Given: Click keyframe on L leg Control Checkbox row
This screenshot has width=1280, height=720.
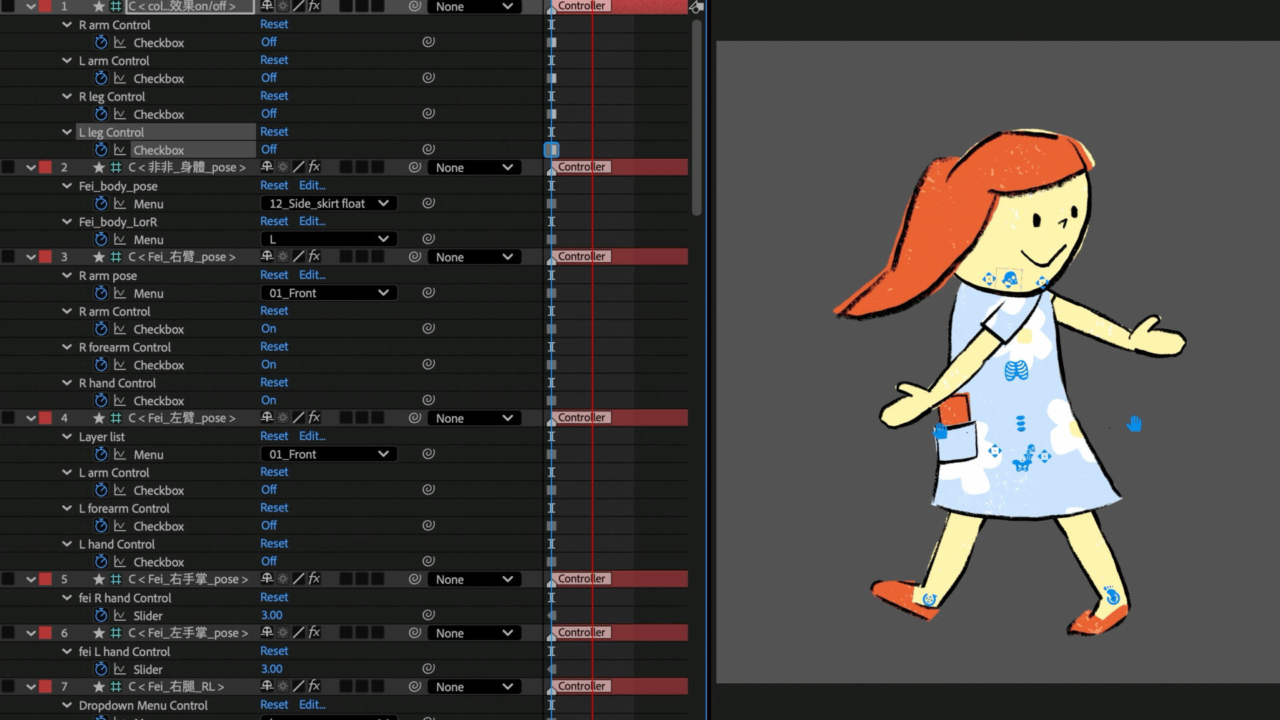Looking at the screenshot, I should pos(551,150).
